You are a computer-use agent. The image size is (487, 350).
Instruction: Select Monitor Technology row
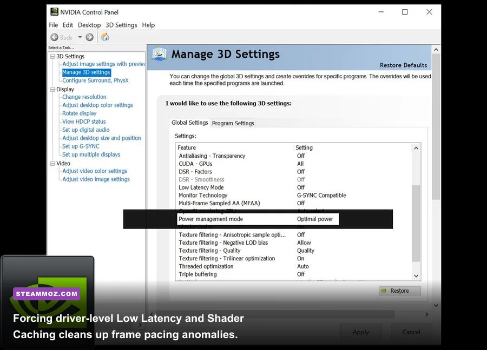click(x=293, y=196)
